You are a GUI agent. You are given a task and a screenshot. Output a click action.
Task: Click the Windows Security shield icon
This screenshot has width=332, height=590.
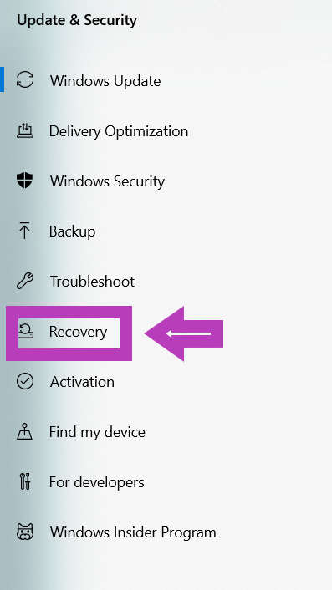25,181
